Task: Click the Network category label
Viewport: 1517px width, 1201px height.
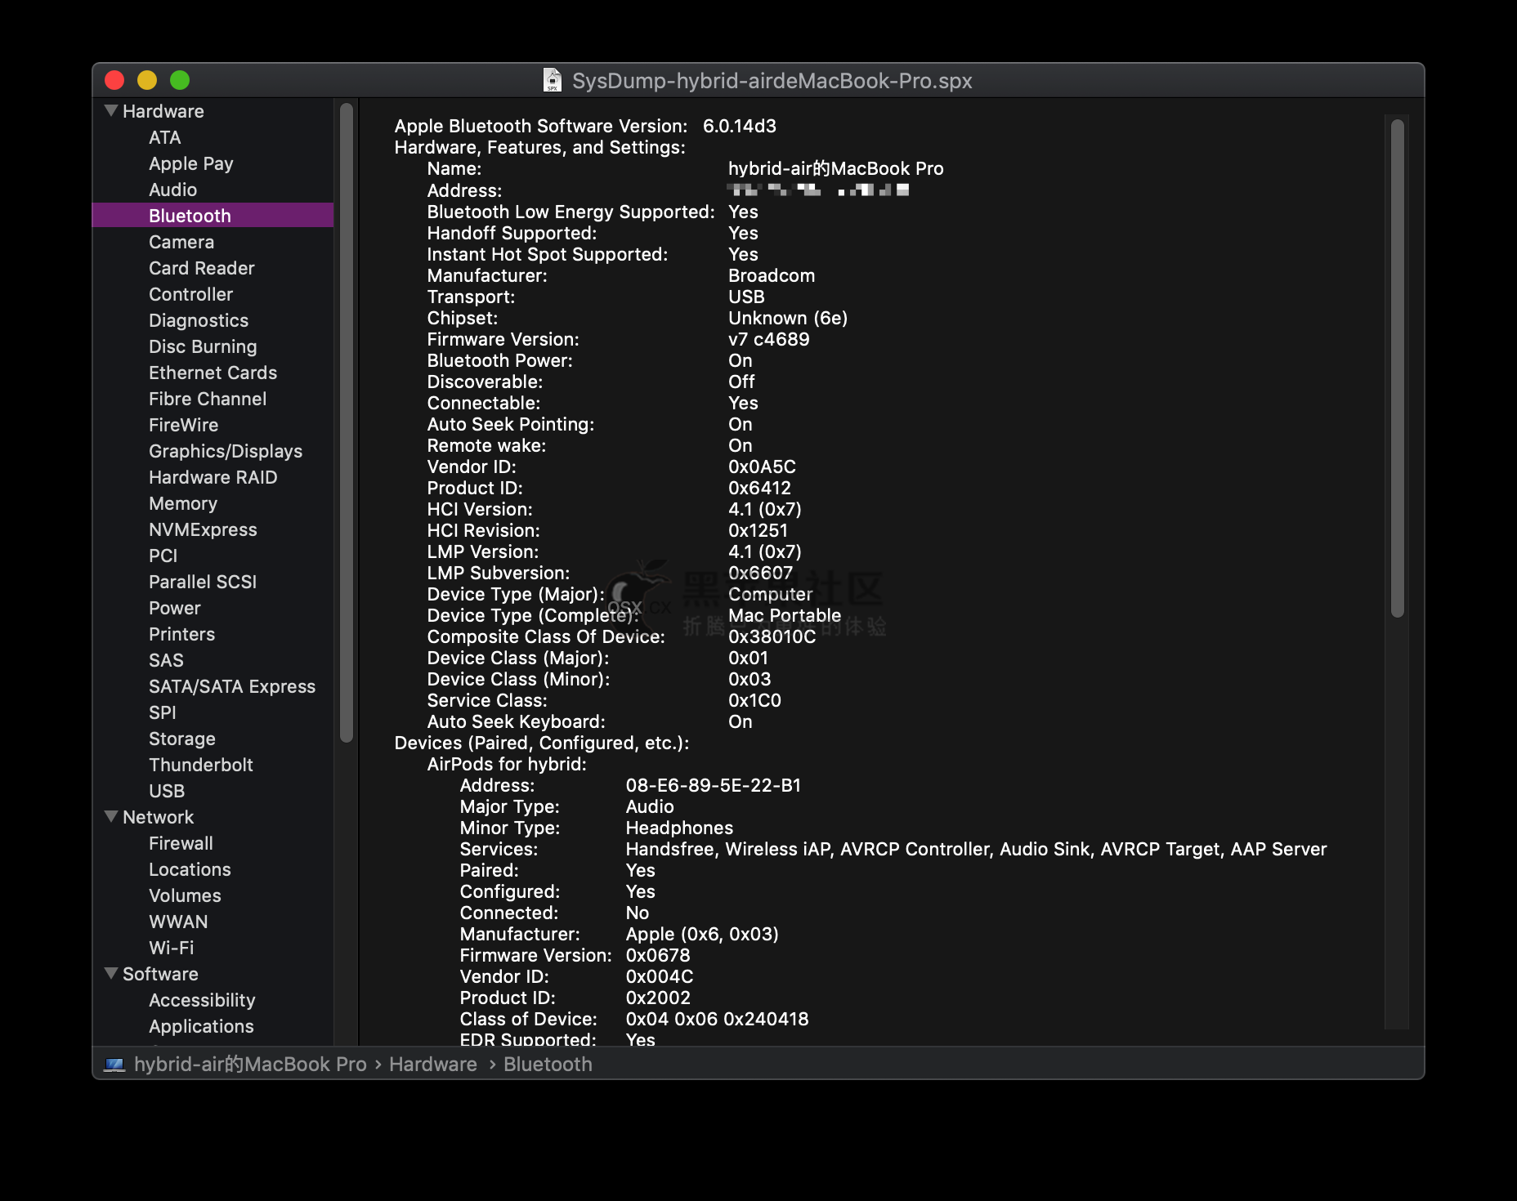Action: point(158,817)
